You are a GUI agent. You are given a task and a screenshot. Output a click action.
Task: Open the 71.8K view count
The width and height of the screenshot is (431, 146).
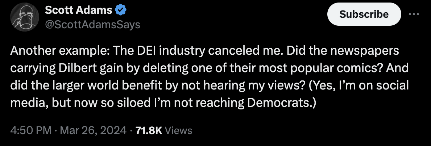(x=148, y=130)
